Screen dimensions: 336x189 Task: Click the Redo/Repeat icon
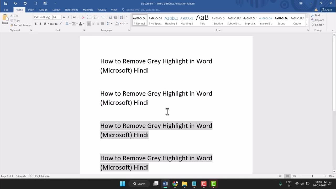[x=25, y=3]
